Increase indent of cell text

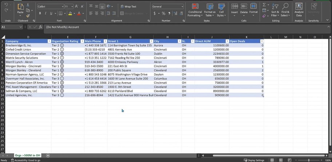[114, 13]
